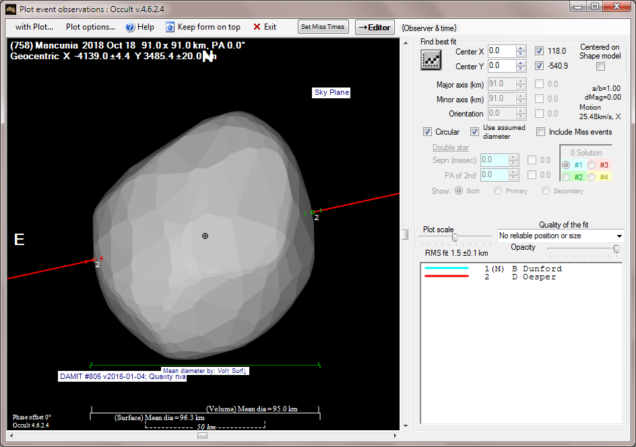This screenshot has width=636, height=447.
Task: Click the →Editor button
Action: pyautogui.click(x=374, y=27)
